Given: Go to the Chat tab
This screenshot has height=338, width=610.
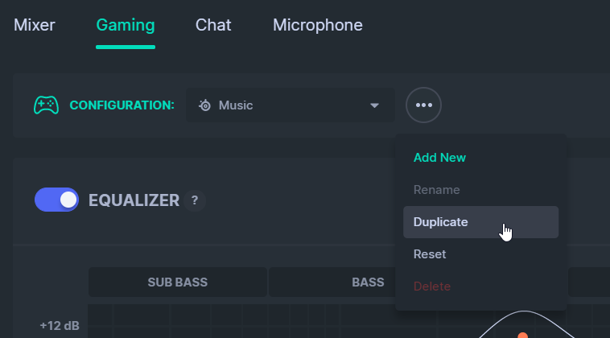Looking at the screenshot, I should coord(213,25).
